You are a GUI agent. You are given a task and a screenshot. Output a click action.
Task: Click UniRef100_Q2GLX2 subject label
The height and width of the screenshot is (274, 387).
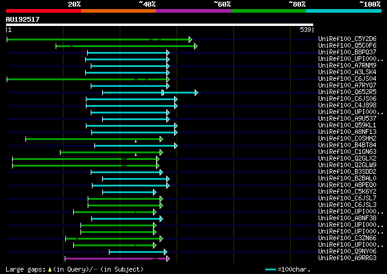click(x=347, y=159)
